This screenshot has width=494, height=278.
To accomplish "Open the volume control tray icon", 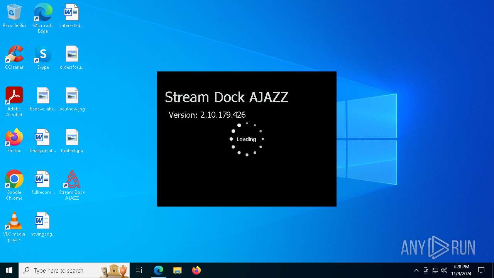I will click(444, 270).
